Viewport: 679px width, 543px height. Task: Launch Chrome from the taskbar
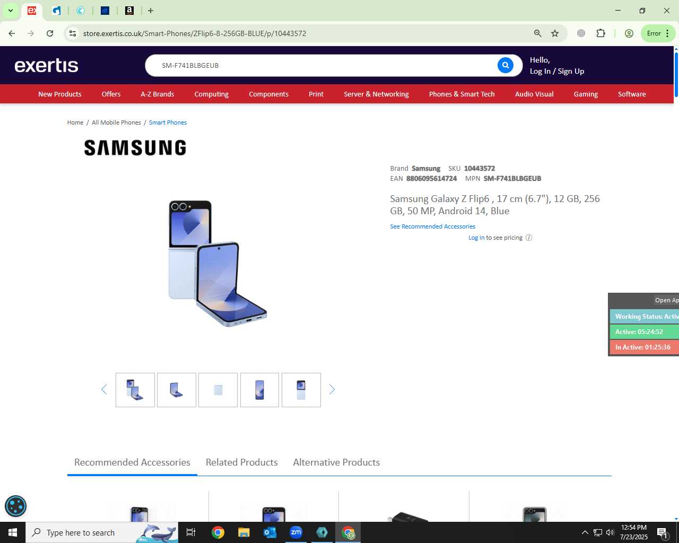(x=218, y=532)
